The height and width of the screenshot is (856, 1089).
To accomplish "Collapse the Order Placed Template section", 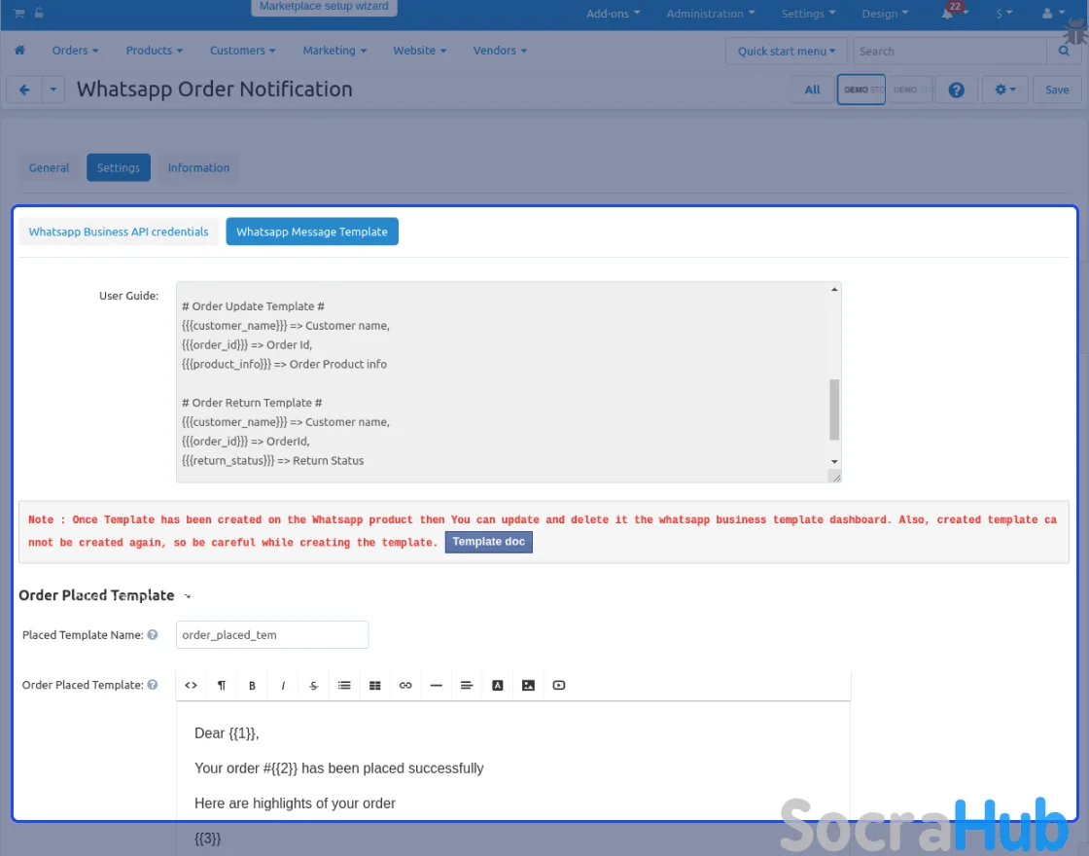I will 188,596.
